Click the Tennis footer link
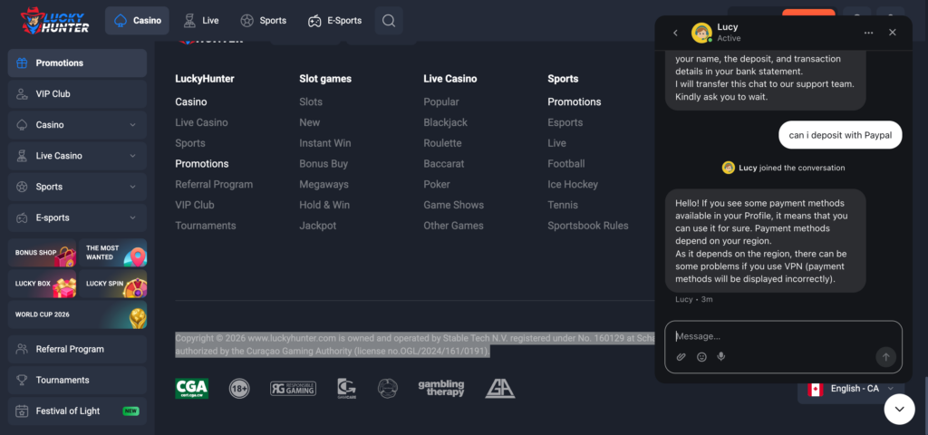928x435 pixels. tap(563, 205)
